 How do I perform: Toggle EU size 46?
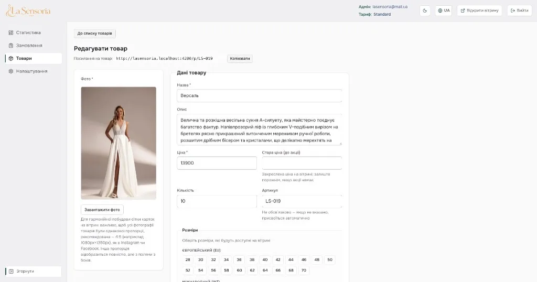[304, 260]
